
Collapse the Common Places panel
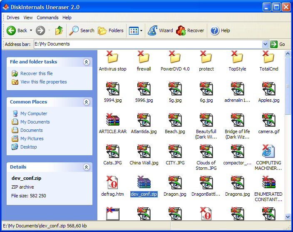[86, 102]
